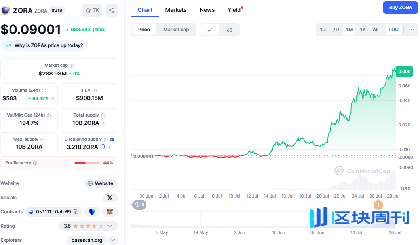Select the 1Y time range
The image size is (420, 245).
[363, 30]
